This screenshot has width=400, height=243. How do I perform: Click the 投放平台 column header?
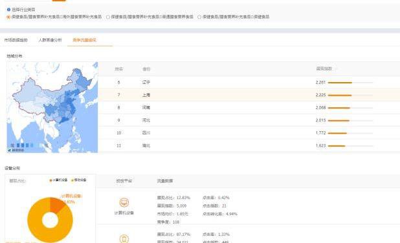coord(124,181)
